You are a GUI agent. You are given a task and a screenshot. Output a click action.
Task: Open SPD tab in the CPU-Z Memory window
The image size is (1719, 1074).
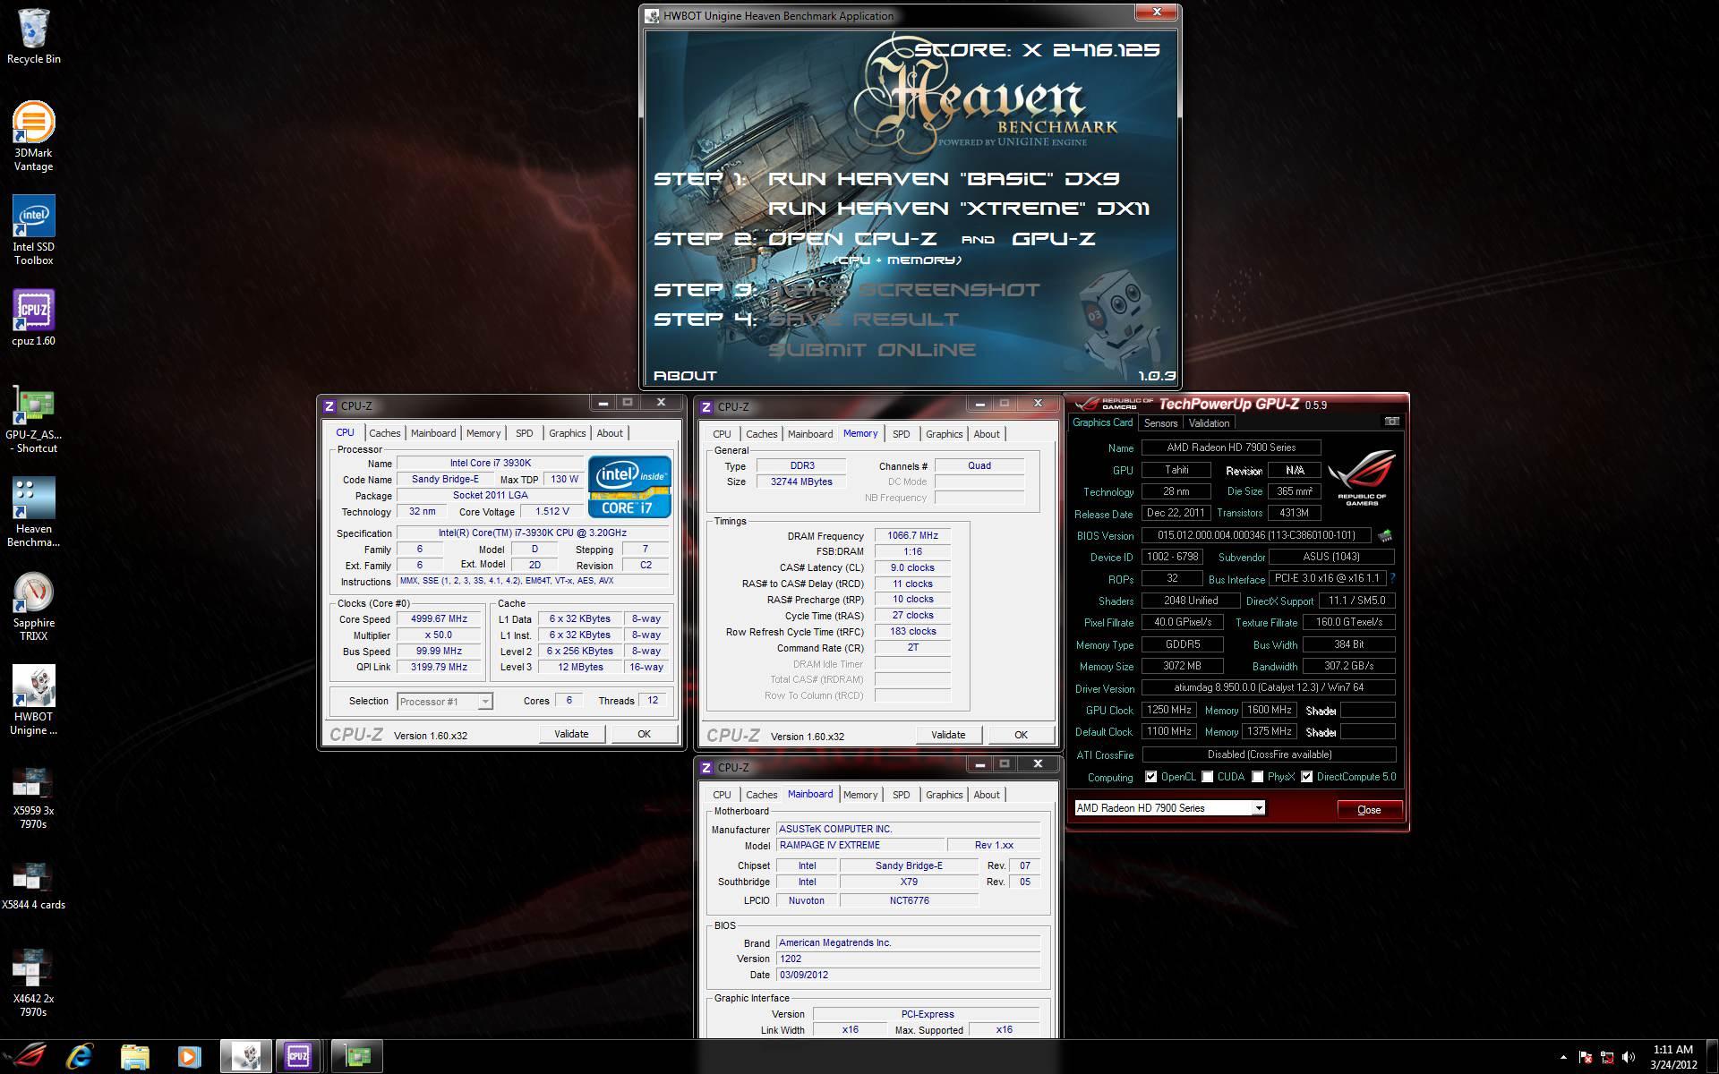point(901,434)
